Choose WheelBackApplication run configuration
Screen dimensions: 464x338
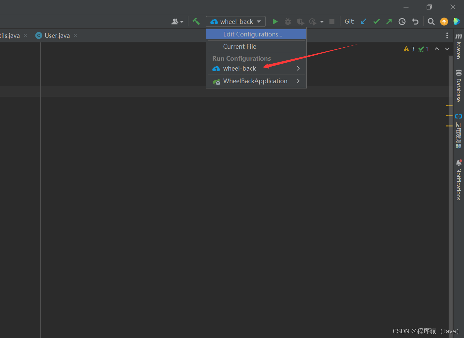(256, 81)
